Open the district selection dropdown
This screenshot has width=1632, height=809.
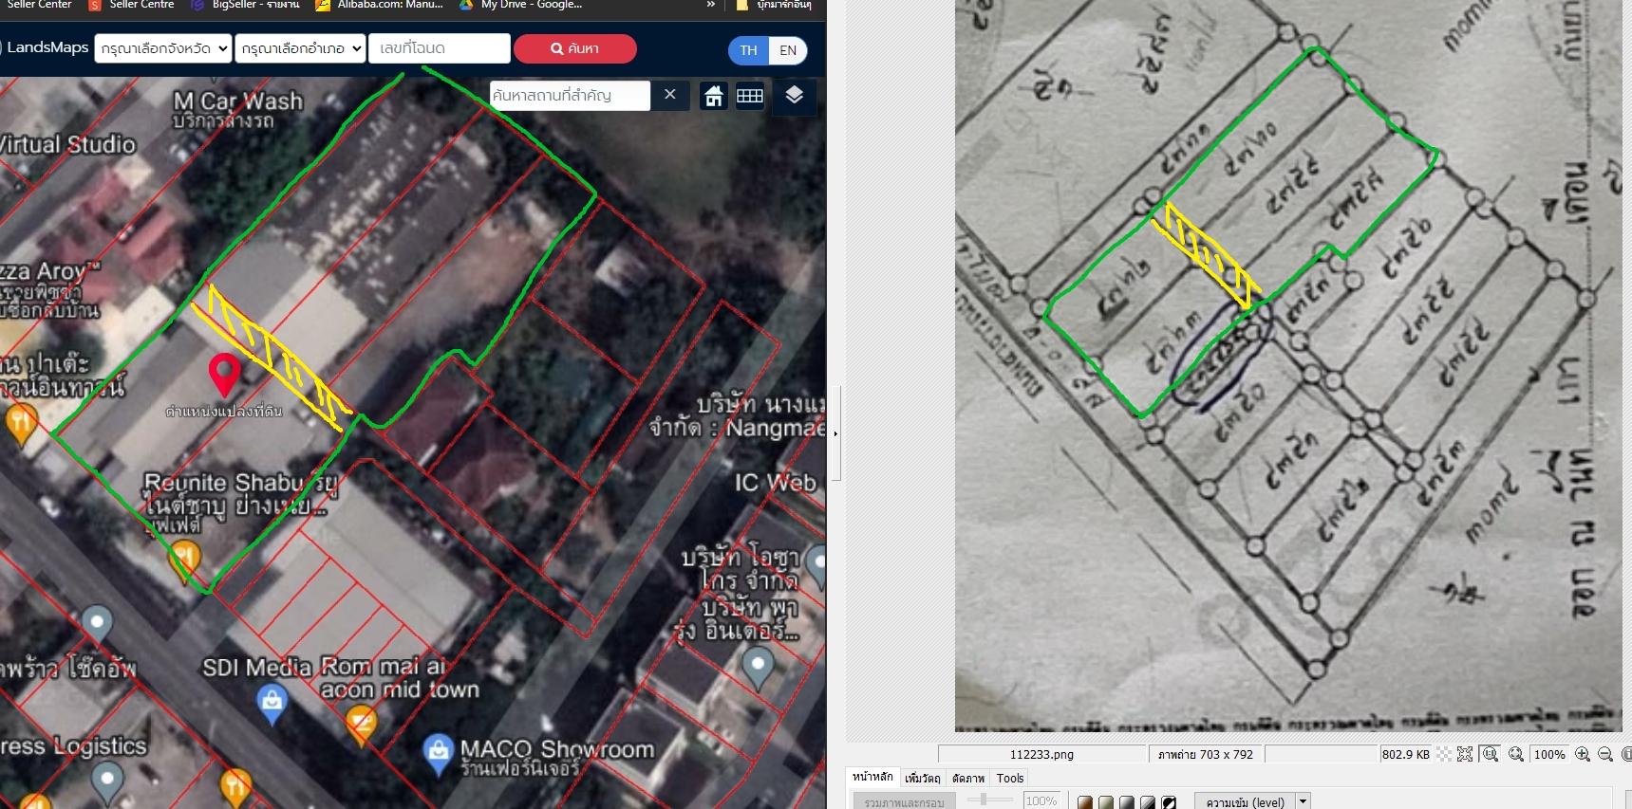coord(300,48)
